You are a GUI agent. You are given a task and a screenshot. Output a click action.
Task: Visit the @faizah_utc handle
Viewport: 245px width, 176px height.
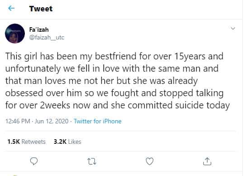(x=47, y=38)
